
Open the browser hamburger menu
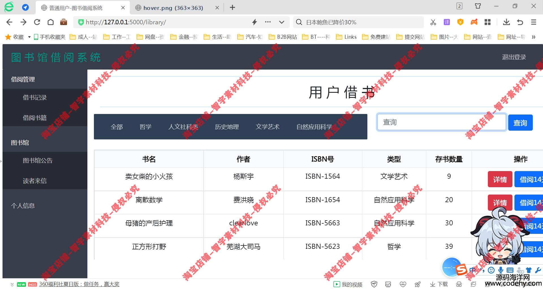533,22
